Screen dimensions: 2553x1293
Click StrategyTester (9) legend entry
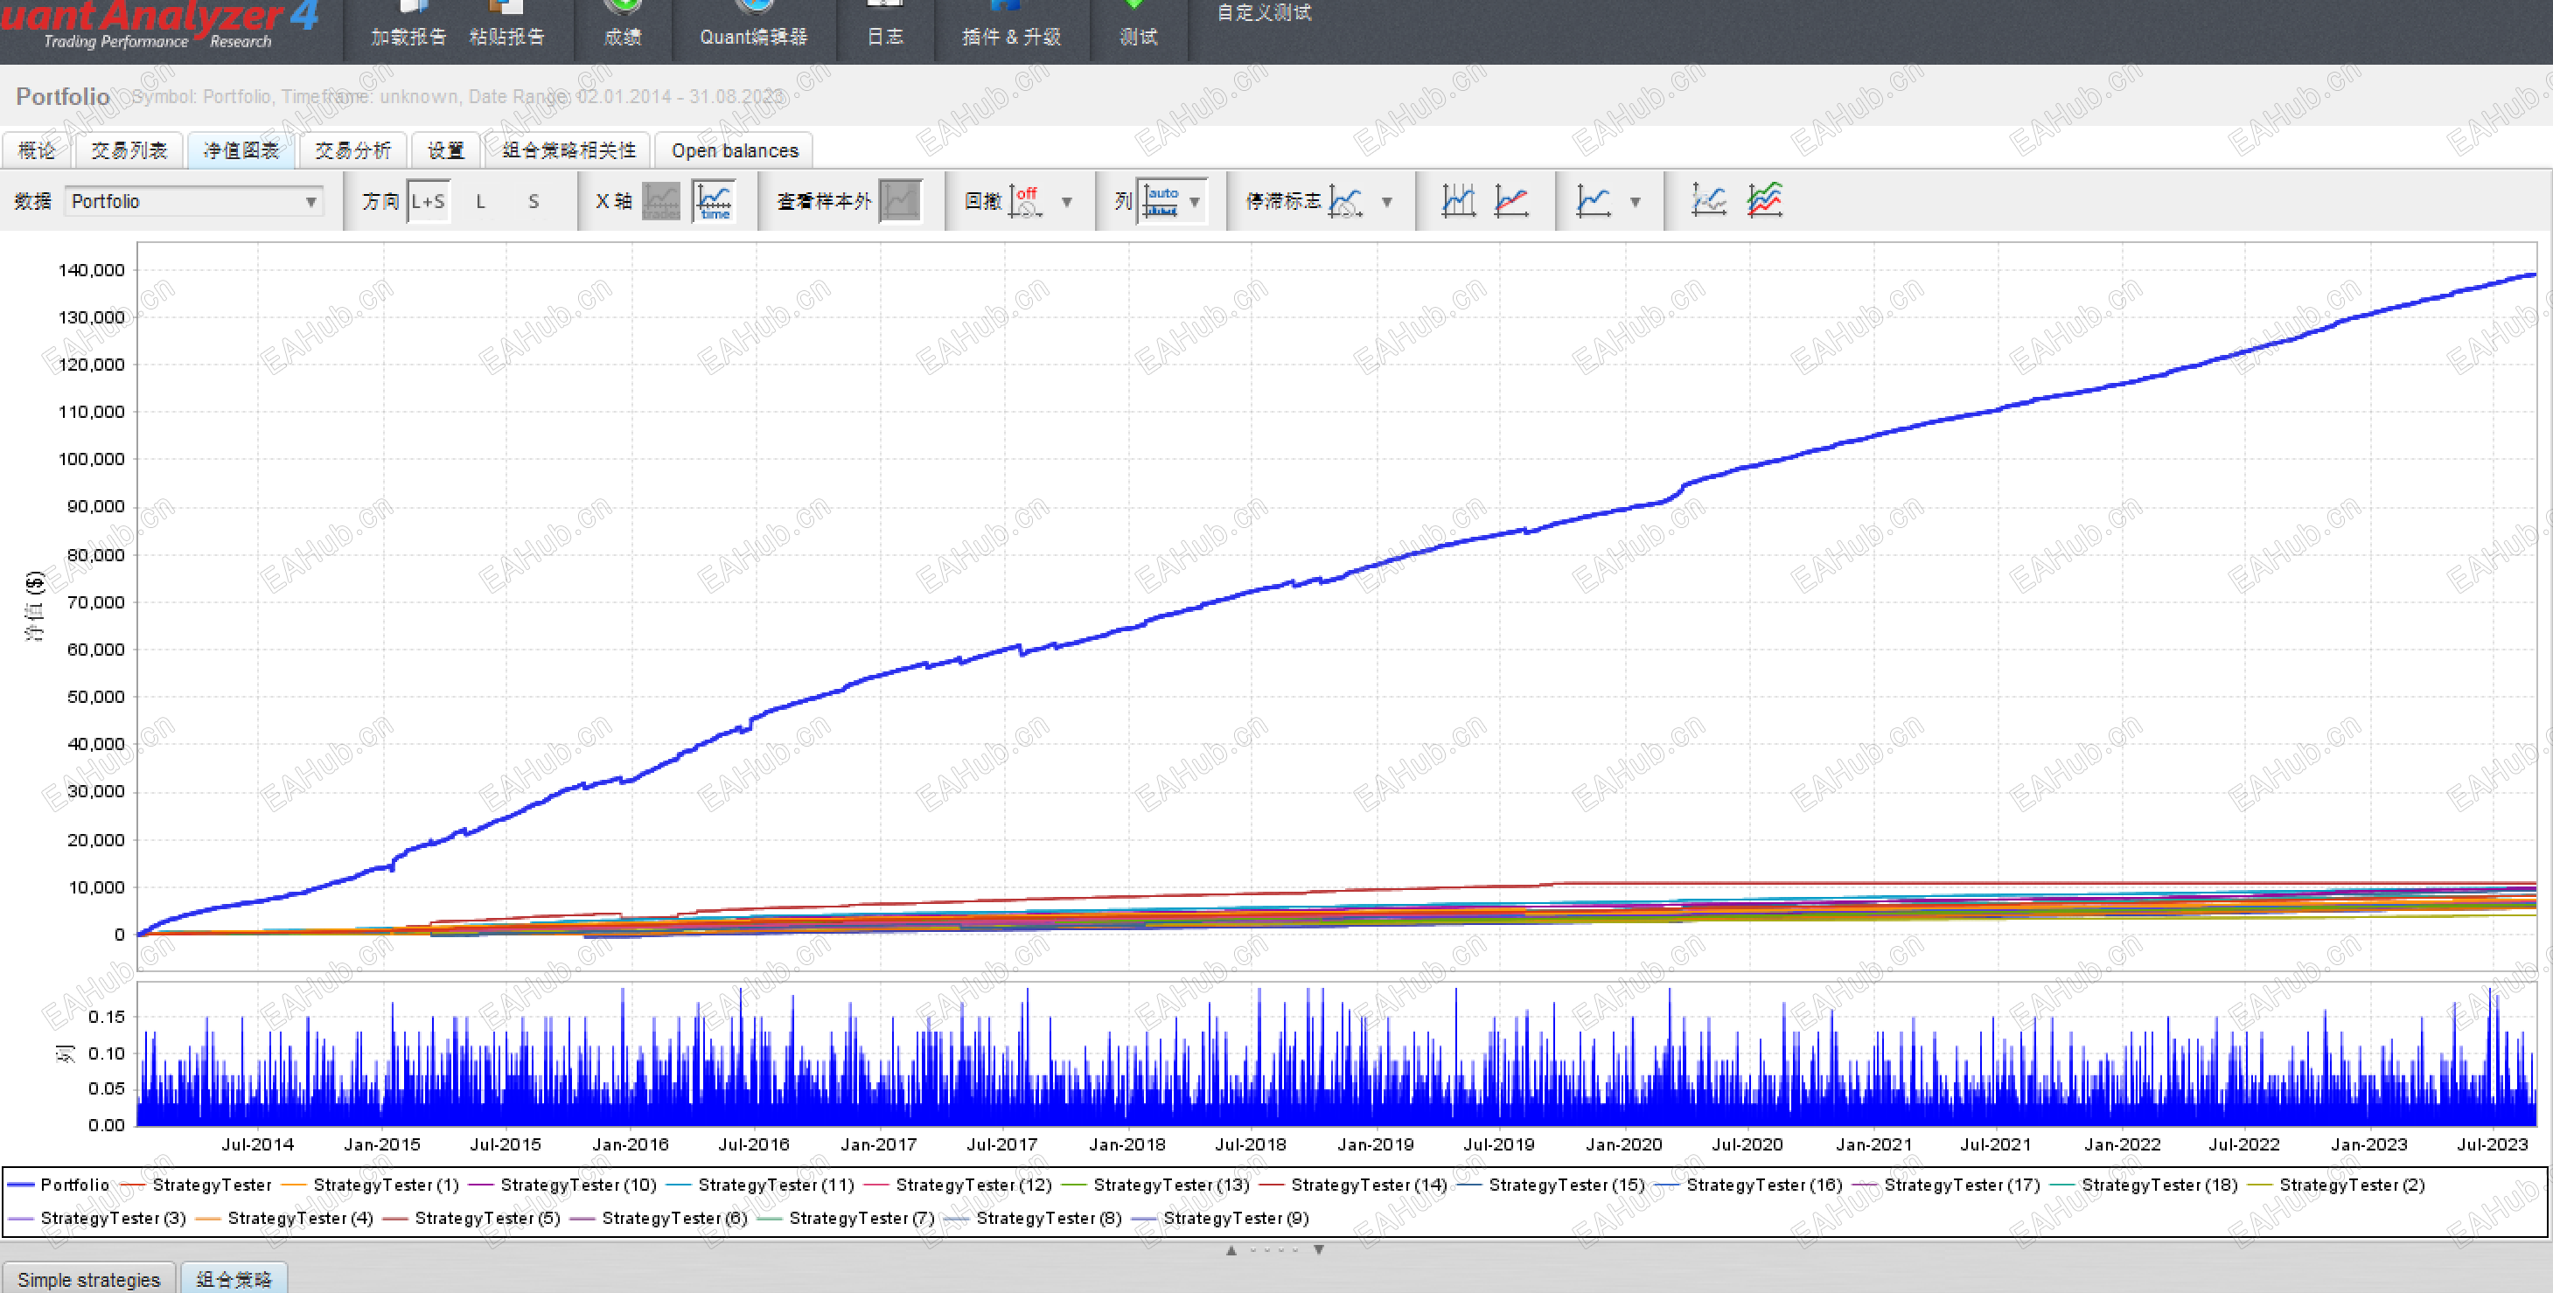pos(1221,1219)
